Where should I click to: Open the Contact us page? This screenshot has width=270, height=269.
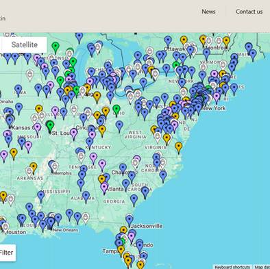(249, 12)
